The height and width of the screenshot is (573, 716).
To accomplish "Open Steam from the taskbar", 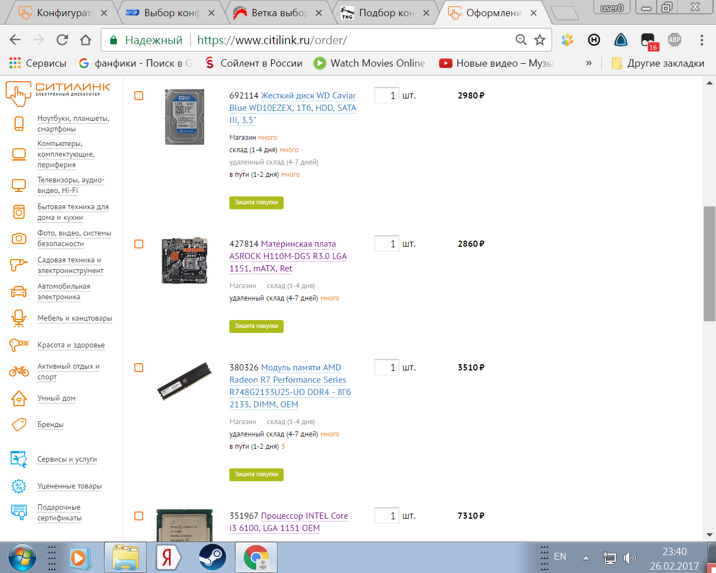I will [x=212, y=557].
